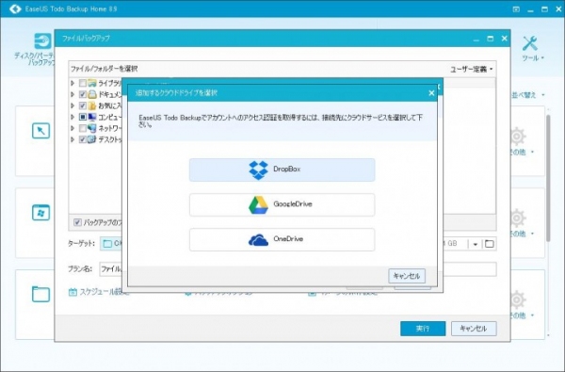Image resolution: width=565 pixels, height=372 pixels.
Task: Toggle the バックアップ checkbox below the file tree
Action: point(77,222)
